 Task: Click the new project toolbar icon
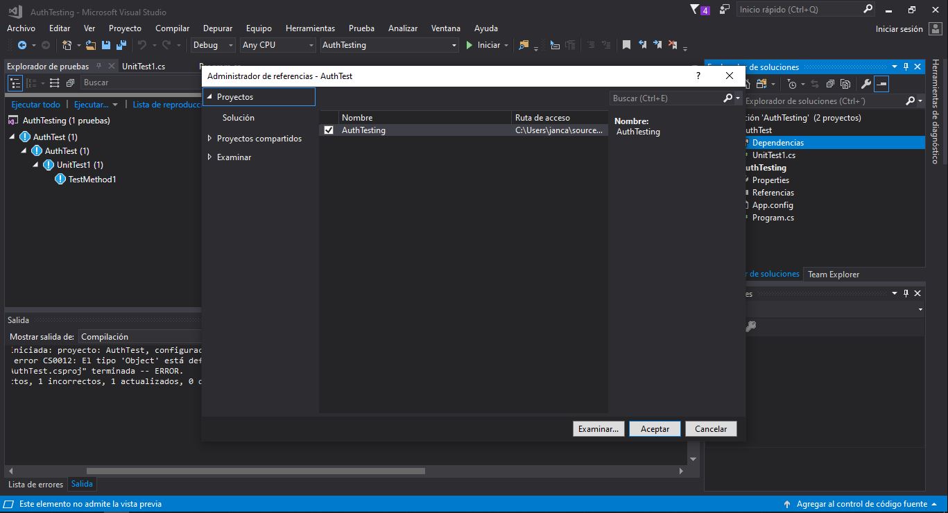point(67,45)
